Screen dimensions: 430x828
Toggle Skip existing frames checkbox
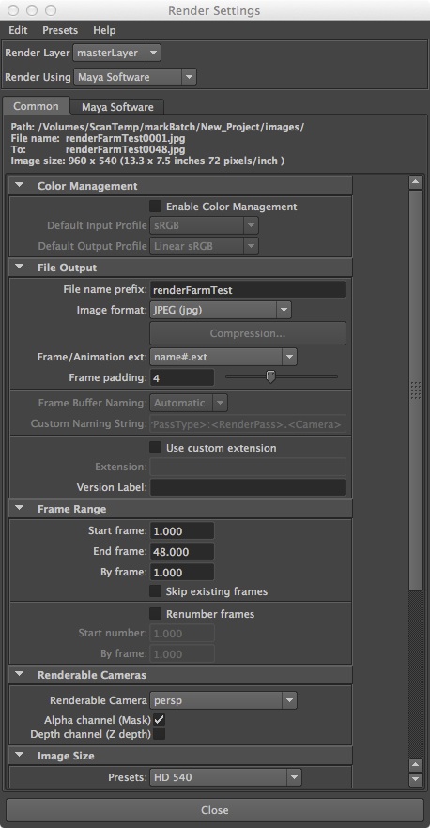coord(155,590)
